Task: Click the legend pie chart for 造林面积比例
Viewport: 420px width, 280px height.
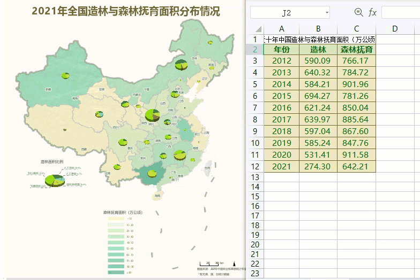Action: (55, 181)
